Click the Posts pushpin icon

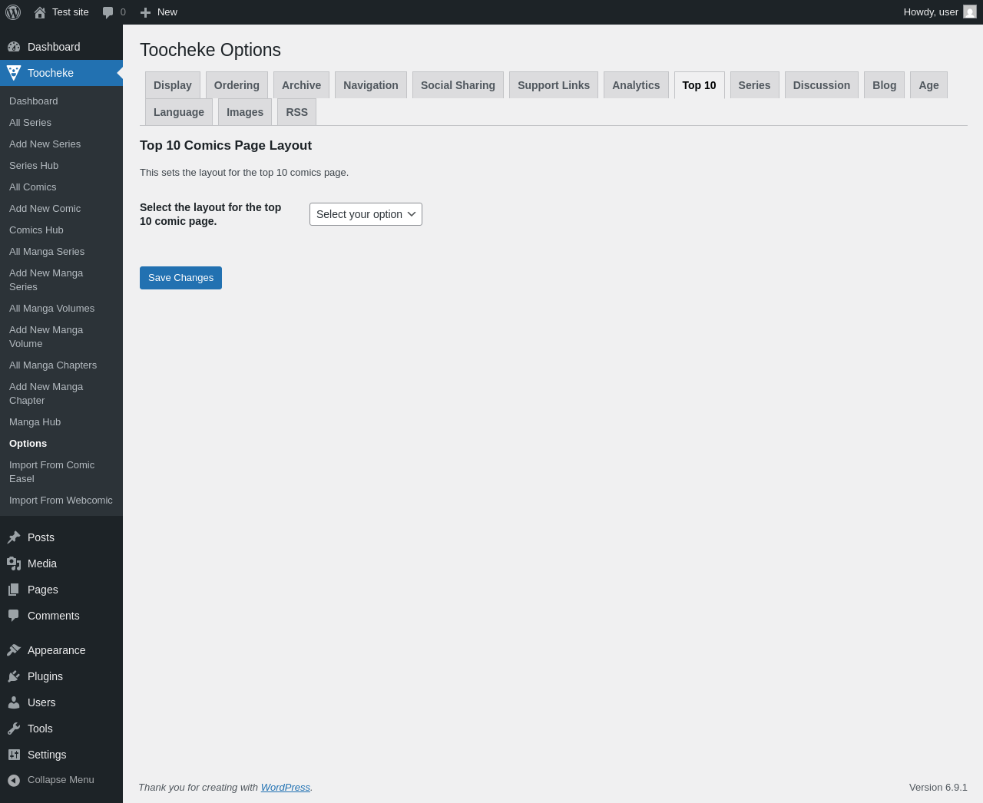14,537
